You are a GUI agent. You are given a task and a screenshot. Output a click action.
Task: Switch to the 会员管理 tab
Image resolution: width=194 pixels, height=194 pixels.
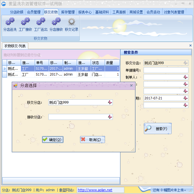(34, 12)
